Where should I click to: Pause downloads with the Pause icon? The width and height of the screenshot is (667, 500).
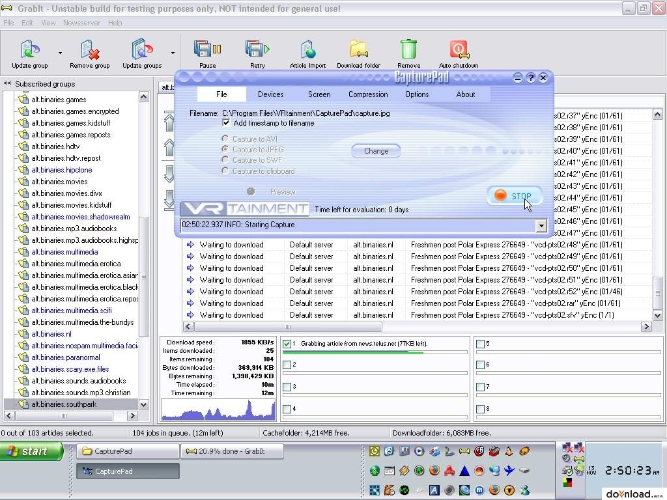pos(208,49)
